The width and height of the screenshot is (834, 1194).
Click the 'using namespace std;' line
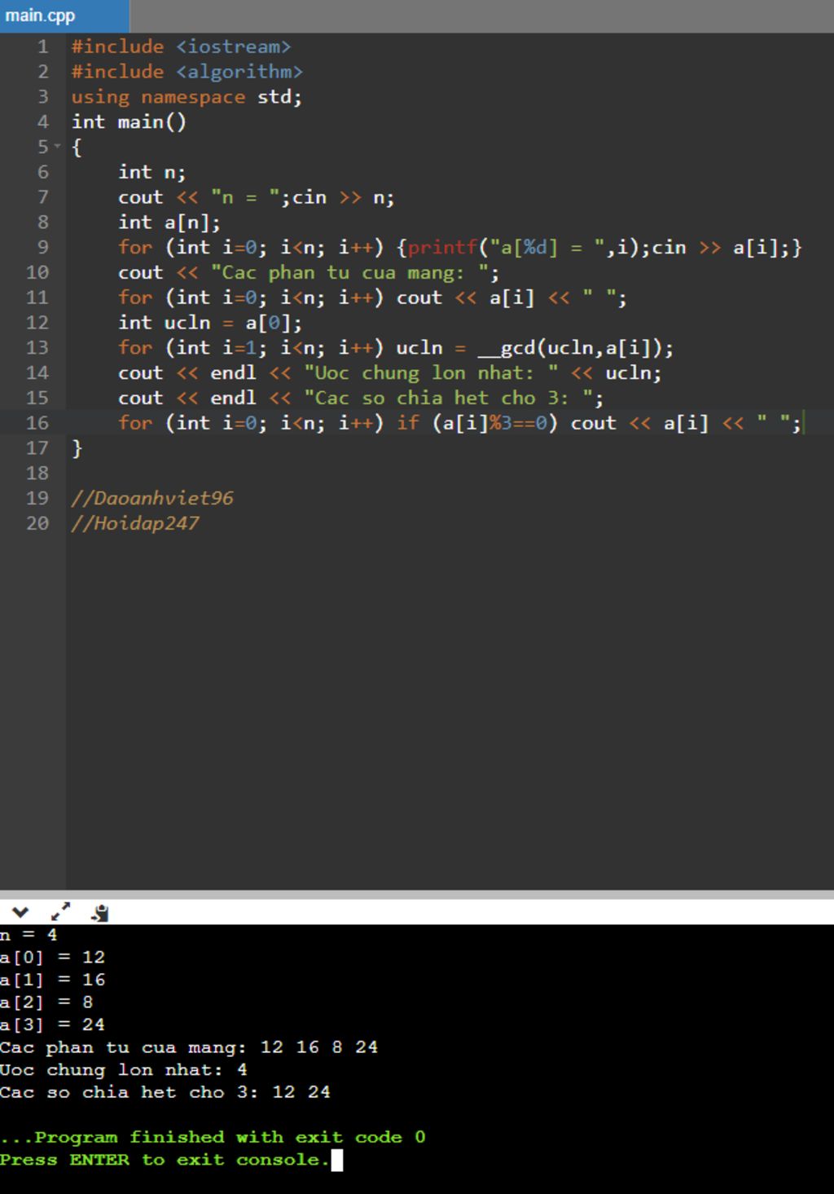(187, 97)
